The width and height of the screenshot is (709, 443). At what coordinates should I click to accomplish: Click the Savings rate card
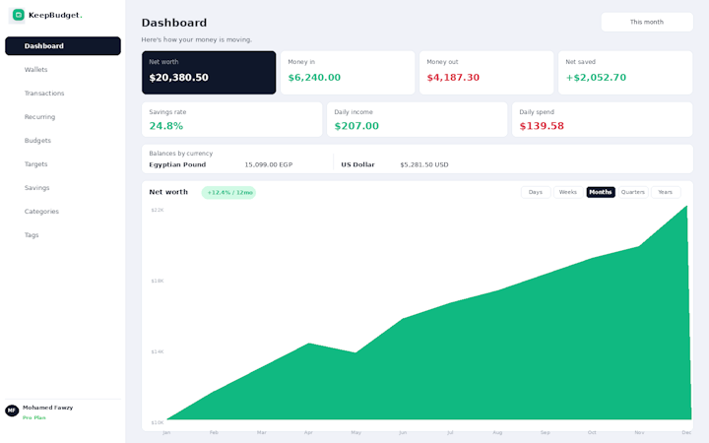232,119
